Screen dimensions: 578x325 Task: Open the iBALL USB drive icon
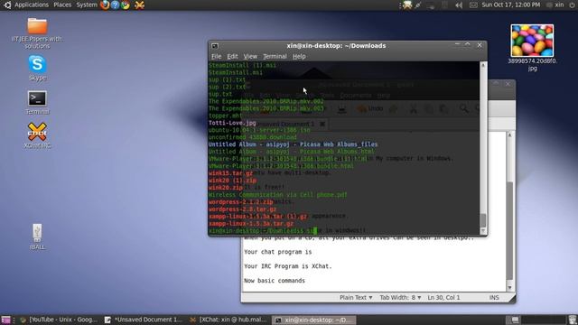point(37,237)
